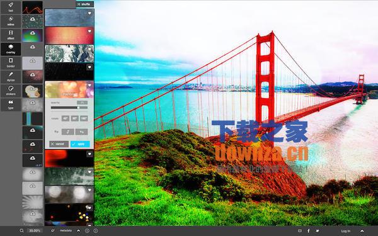Open the stickers panel

pyautogui.click(x=11, y=91)
